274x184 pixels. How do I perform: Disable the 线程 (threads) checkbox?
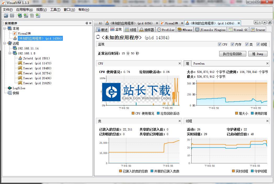point(258,44)
